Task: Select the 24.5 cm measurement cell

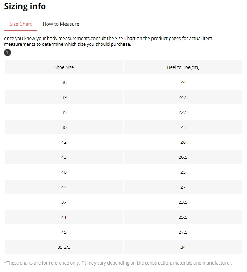Action: coord(183,97)
